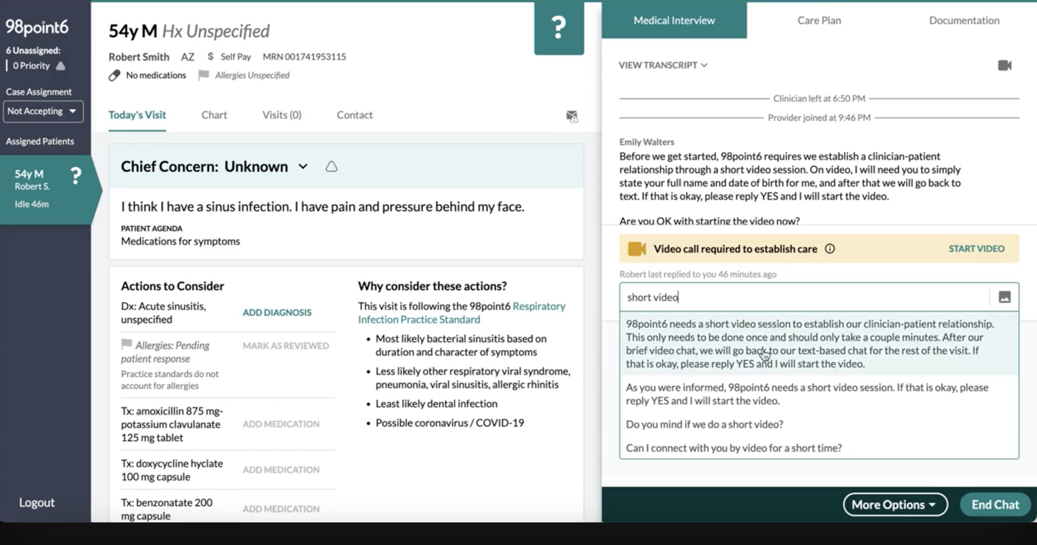This screenshot has width=1037, height=545.
Task: Click 'Provider joined at 9:46 PM' entry
Action: click(x=819, y=117)
